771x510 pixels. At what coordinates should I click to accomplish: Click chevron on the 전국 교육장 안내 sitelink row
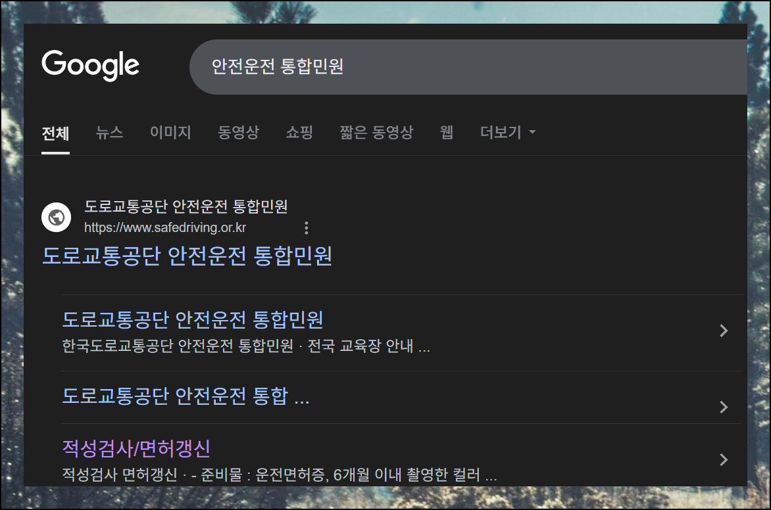(x=723, y=331)
